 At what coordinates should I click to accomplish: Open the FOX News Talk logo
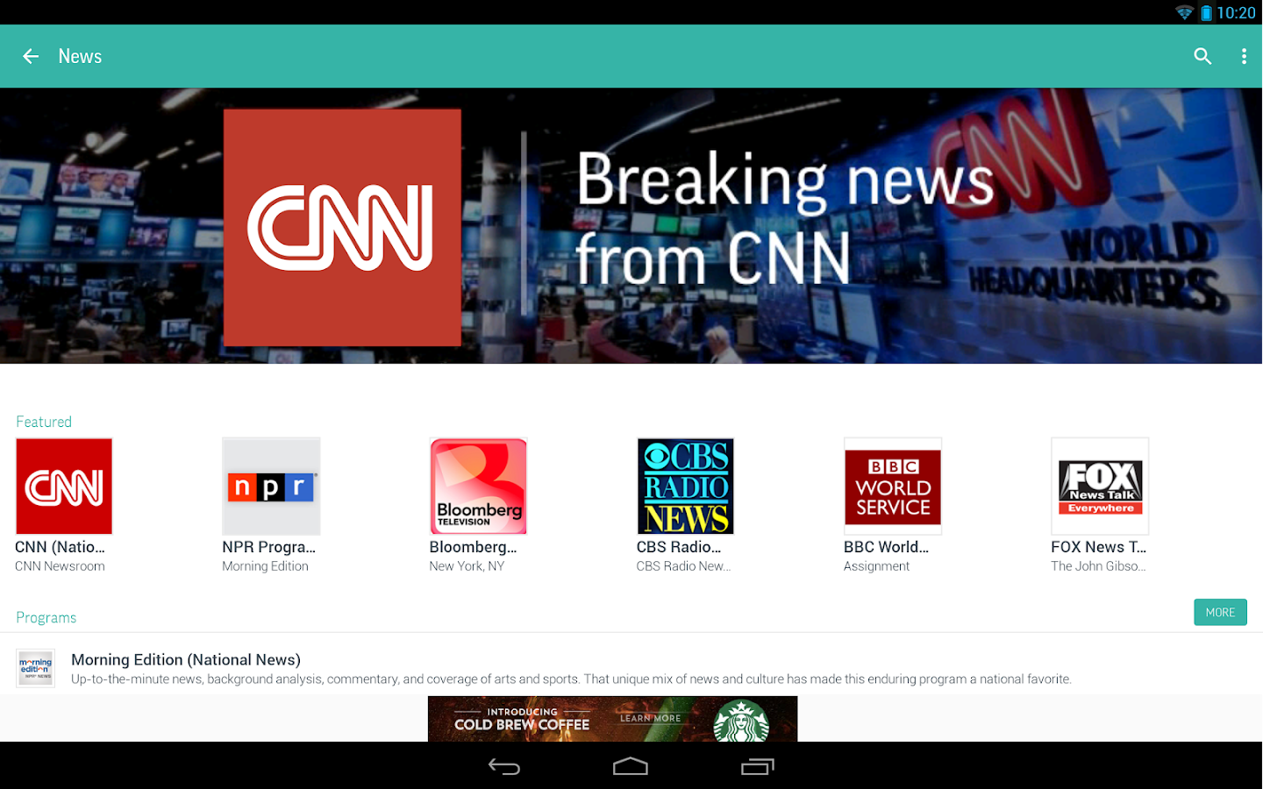(x=1100, y=487)
